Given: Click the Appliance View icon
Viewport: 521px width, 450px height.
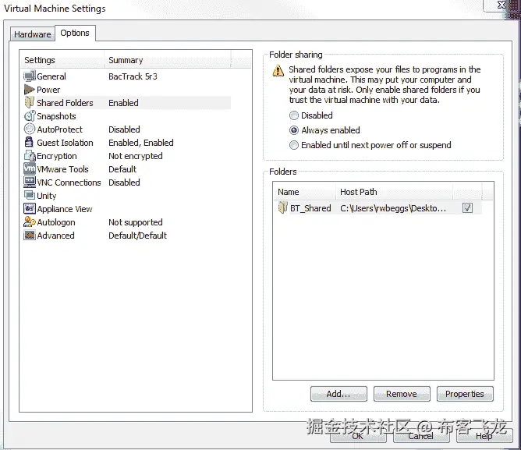Looking at the screenshot, I should (30, 208).
